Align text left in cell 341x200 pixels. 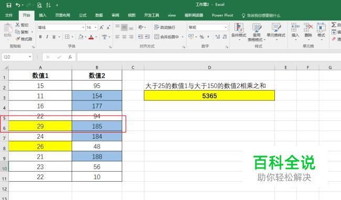click(x=118, y=37)
